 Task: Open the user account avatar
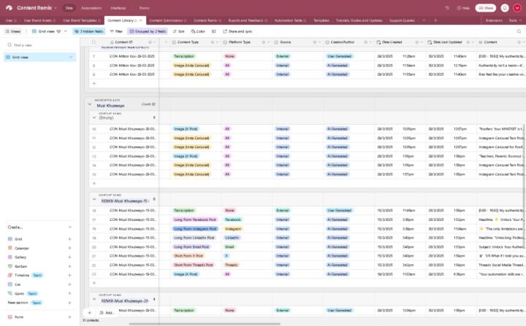[x=517, y=8]
